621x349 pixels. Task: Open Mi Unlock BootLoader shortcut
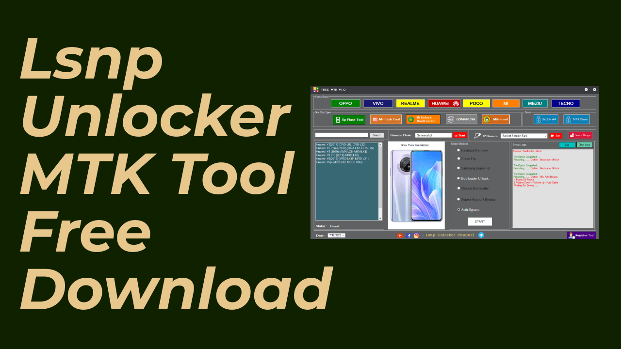tap(423, 119)
